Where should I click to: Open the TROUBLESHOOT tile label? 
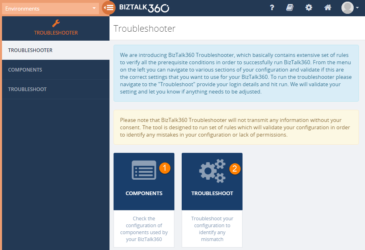[212, 193]
